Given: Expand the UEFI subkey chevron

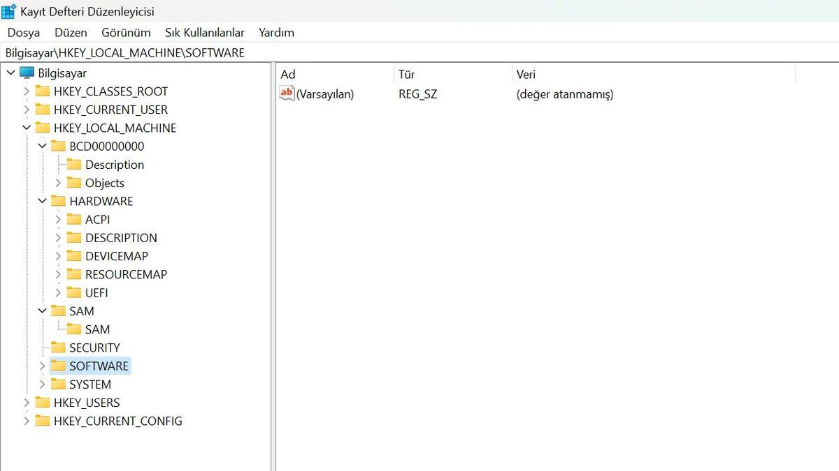Looking at the screenshot, I should [x=59, y=292].
